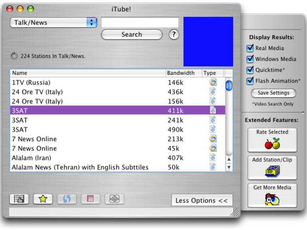Select the highlighted 3SAT 411k row
Viewport: 307px width, 230px height.
[118, 110]
